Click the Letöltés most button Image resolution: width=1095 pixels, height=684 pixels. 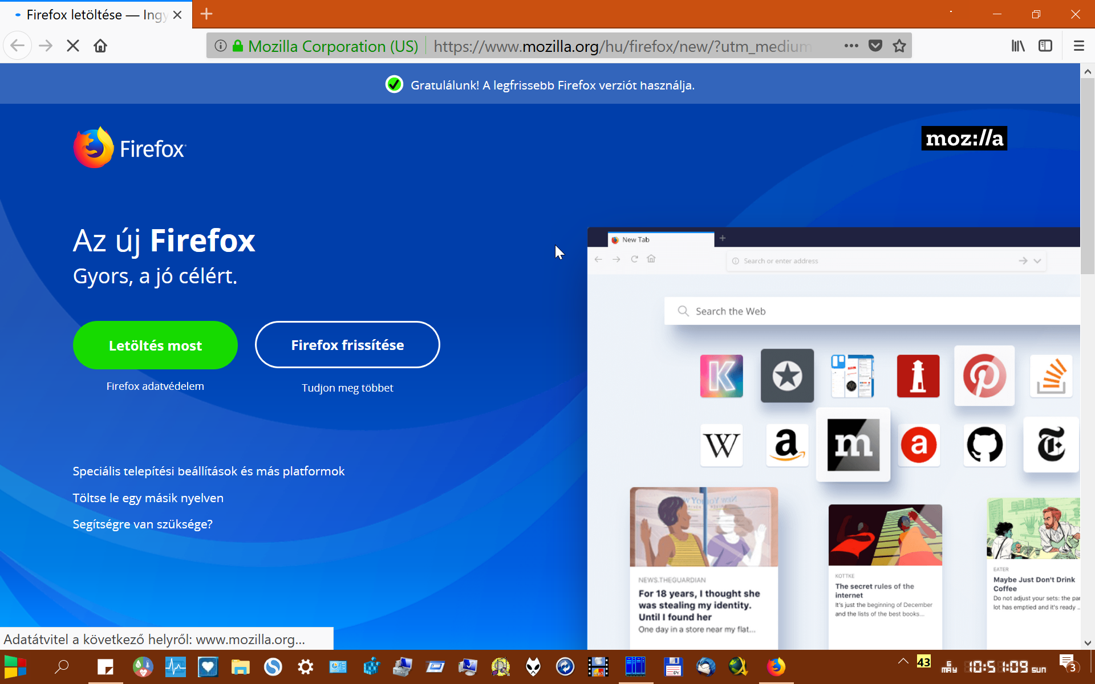[x=155, y=345]
